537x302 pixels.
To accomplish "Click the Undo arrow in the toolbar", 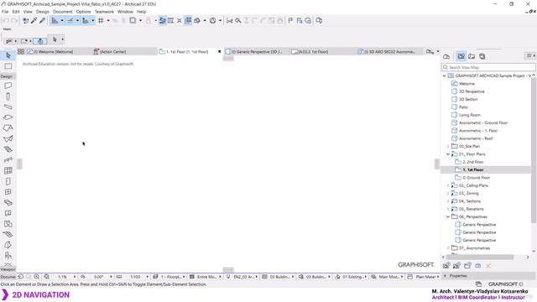I will [6, 20].
